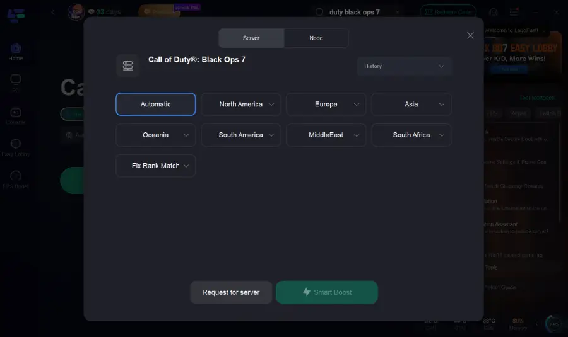The height and width of the screenshot is (337, 568).
Task: Open customer support headset icon
Action: pyautogui.click(x=494, y=12)
